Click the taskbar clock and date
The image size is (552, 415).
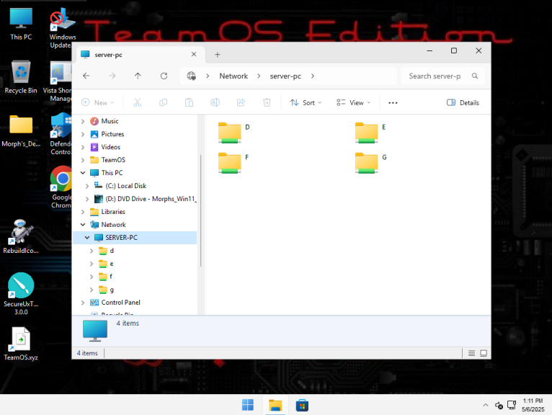point(533,405)
